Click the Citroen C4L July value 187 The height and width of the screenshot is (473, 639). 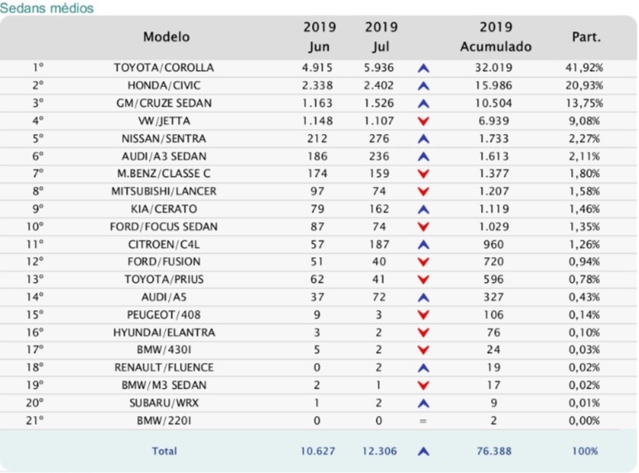click(x=379, y=244)
